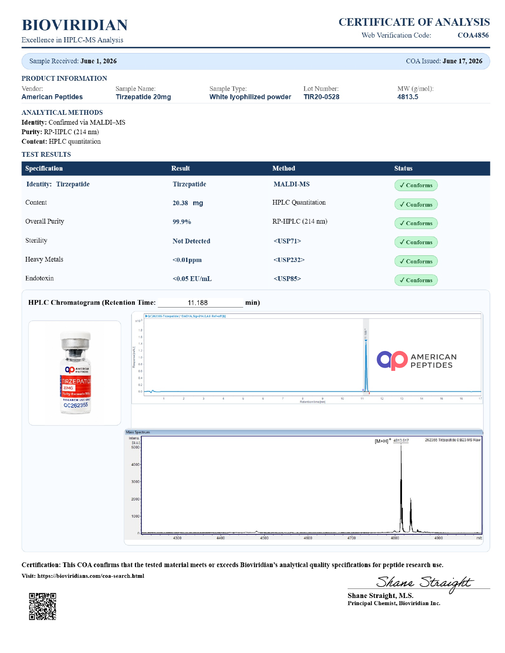
Task: Click the Sample Received date June 1, 2026
Action: coord(99,61)
